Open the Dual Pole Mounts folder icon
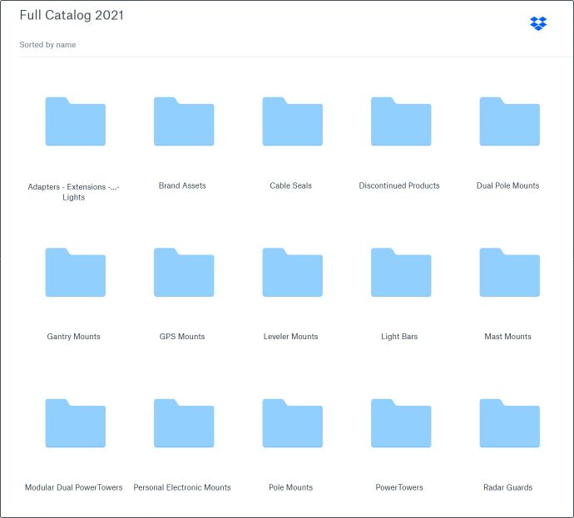This screenshot has width=574, height=518. click(x=509, y=122)
